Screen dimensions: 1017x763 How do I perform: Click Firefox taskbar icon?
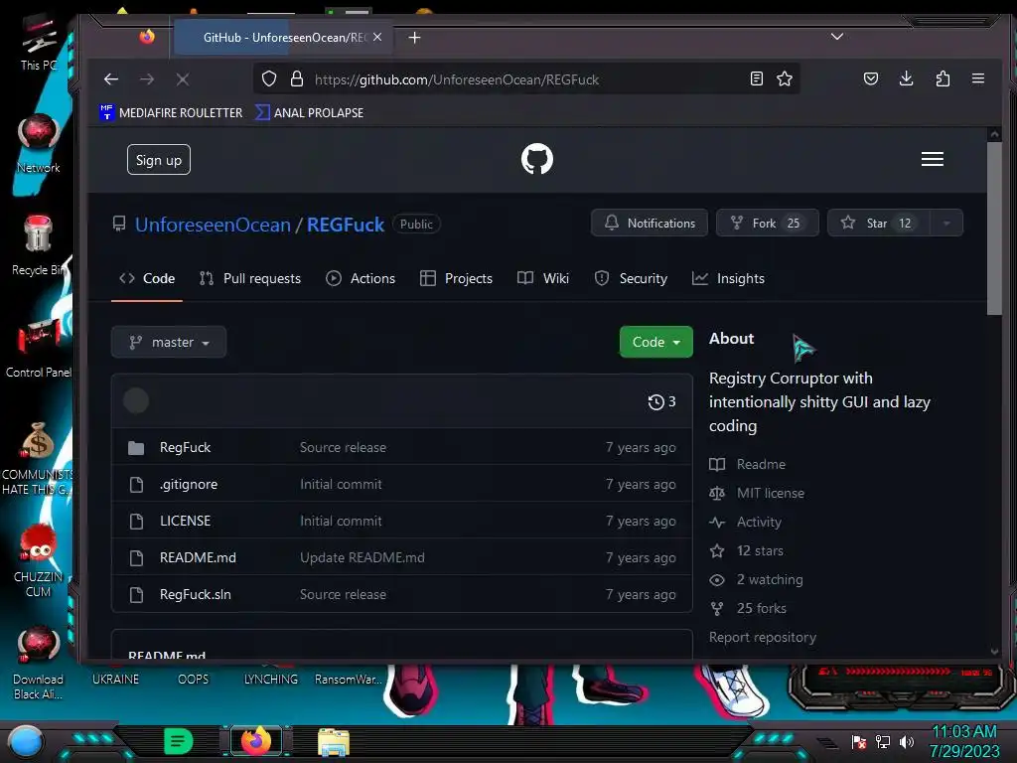(x=256, y=741)
